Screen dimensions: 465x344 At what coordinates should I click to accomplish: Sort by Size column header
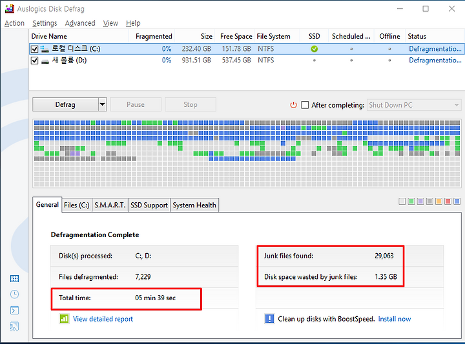tap(194, 36)
